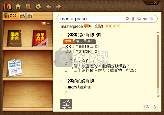
Task: Select the 書架 bookshelf tab
Action: pyautogui.click(x=11, y=16)
